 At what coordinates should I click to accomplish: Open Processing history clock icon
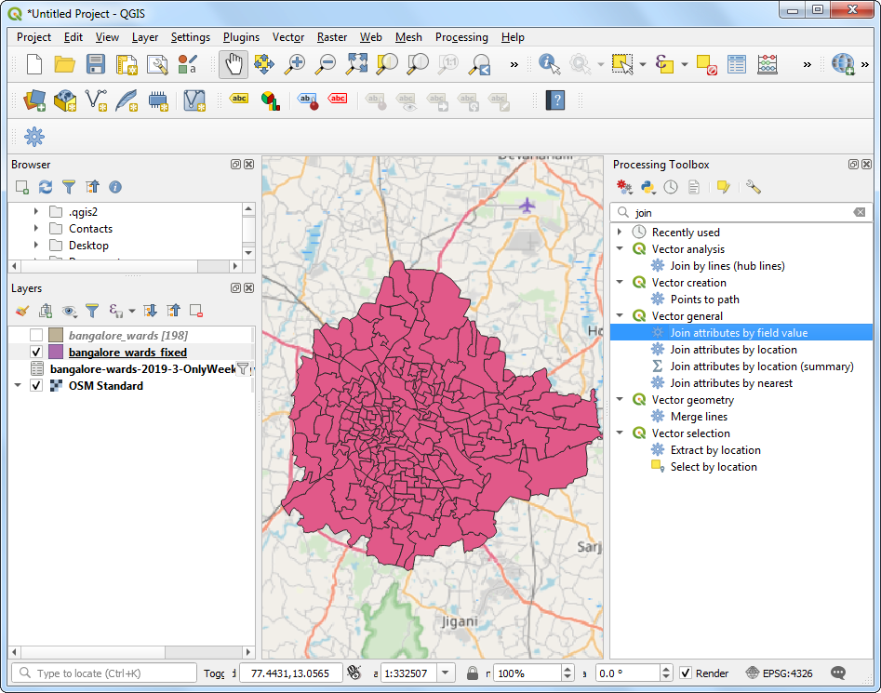[671, 188]
